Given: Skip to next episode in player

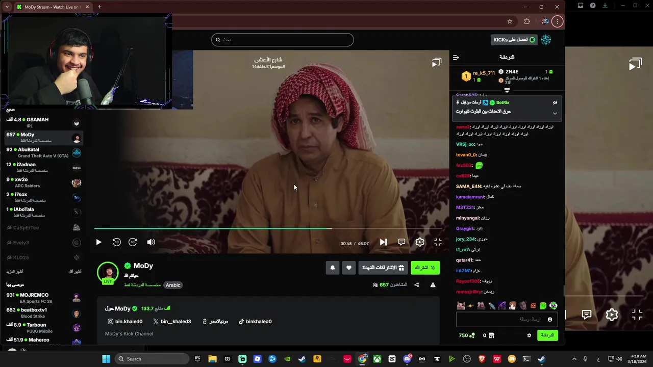Looking at the screenshot, I should 383,242.
